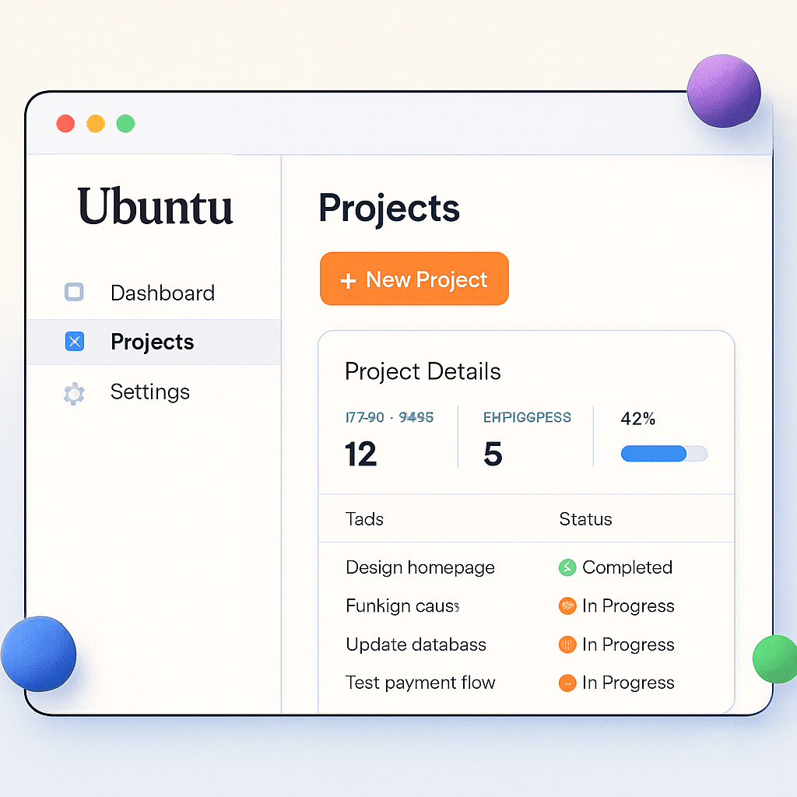Select the Funkign causs task row

(x=526, y=606)
